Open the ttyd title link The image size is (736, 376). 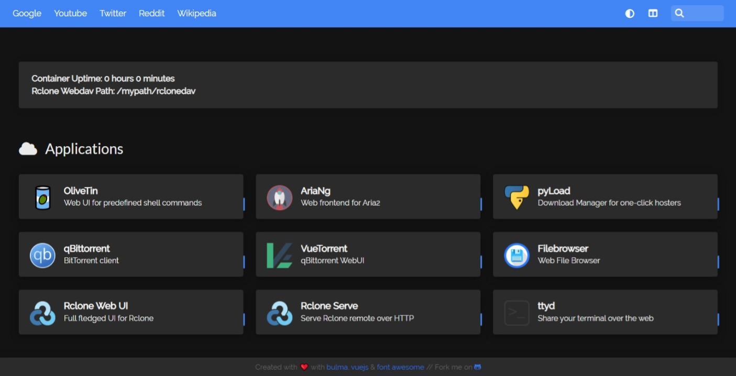(x=546, y=306)
